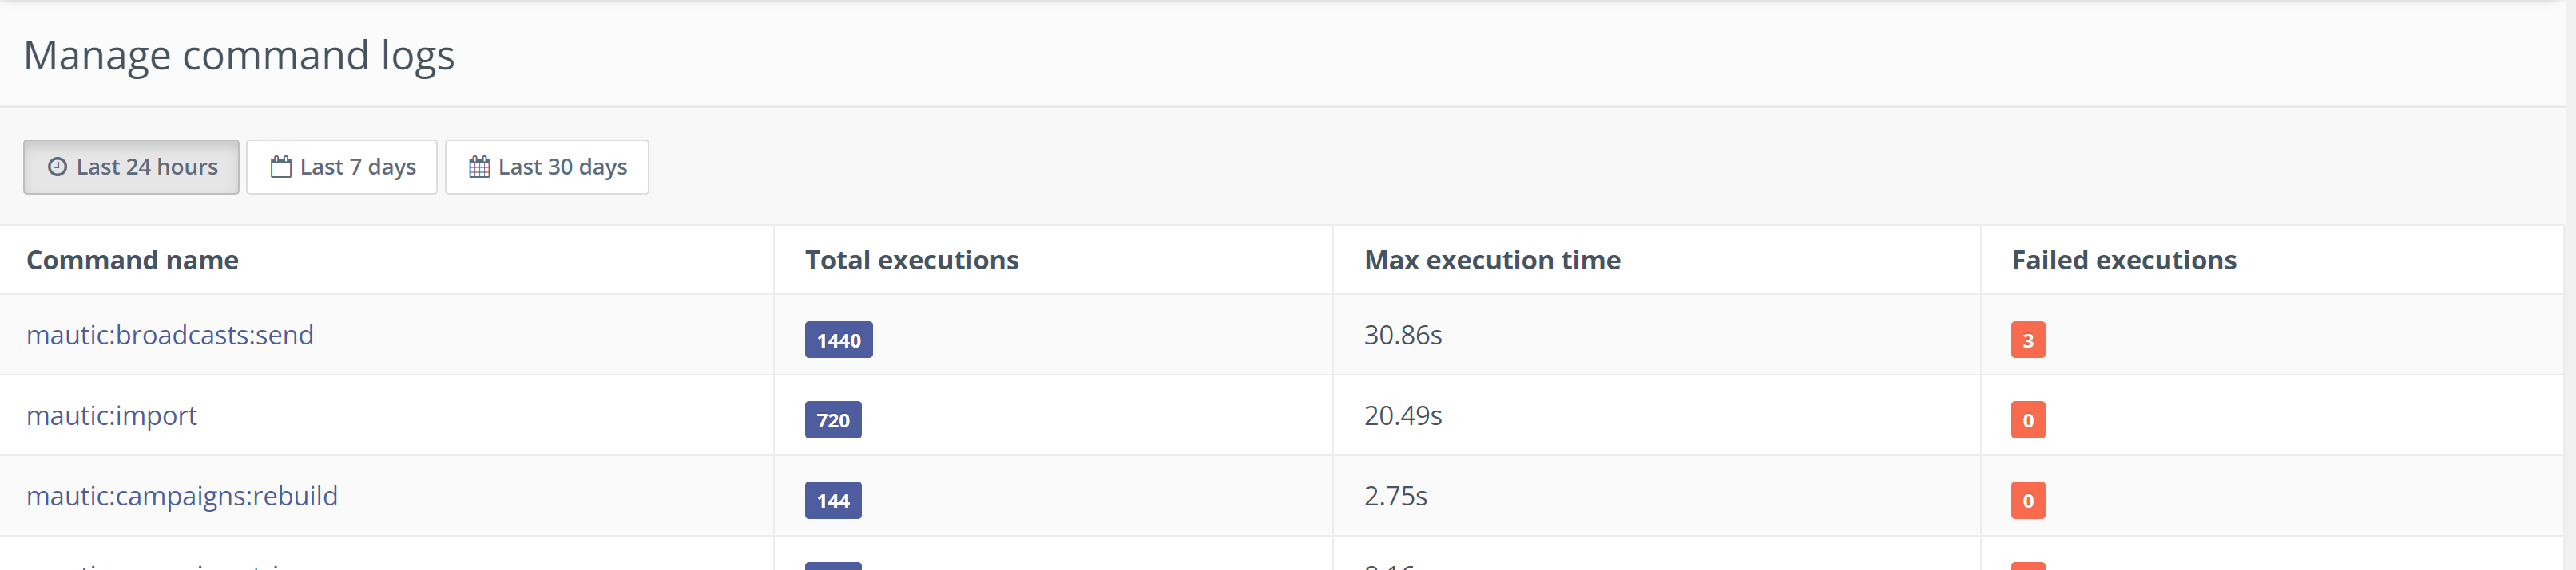This screenshot has width=2576, height=570.
Task: Click the 30.86s max execution time value
Action: tap(1403, 336)
